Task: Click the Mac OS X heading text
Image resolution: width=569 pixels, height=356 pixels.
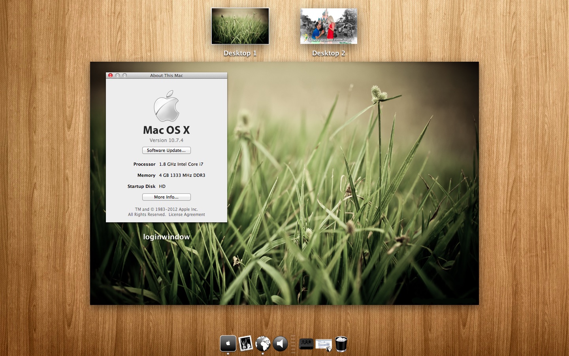Action: tap(166, 130)
